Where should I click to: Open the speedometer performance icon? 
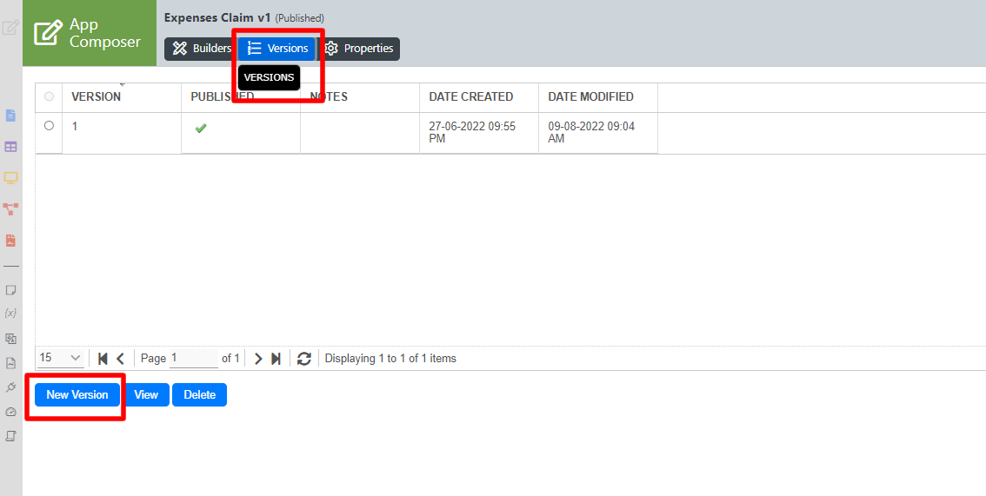10,412
